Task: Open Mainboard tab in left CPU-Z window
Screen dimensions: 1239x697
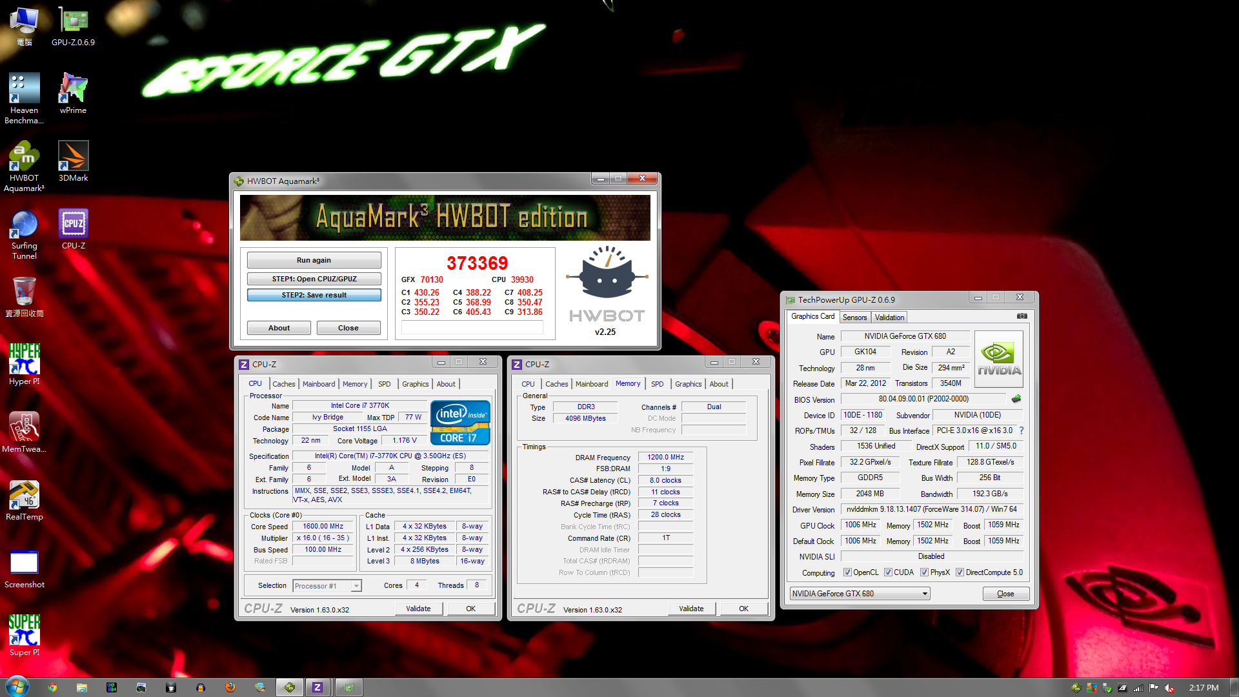Action: [x=319, y=384]
